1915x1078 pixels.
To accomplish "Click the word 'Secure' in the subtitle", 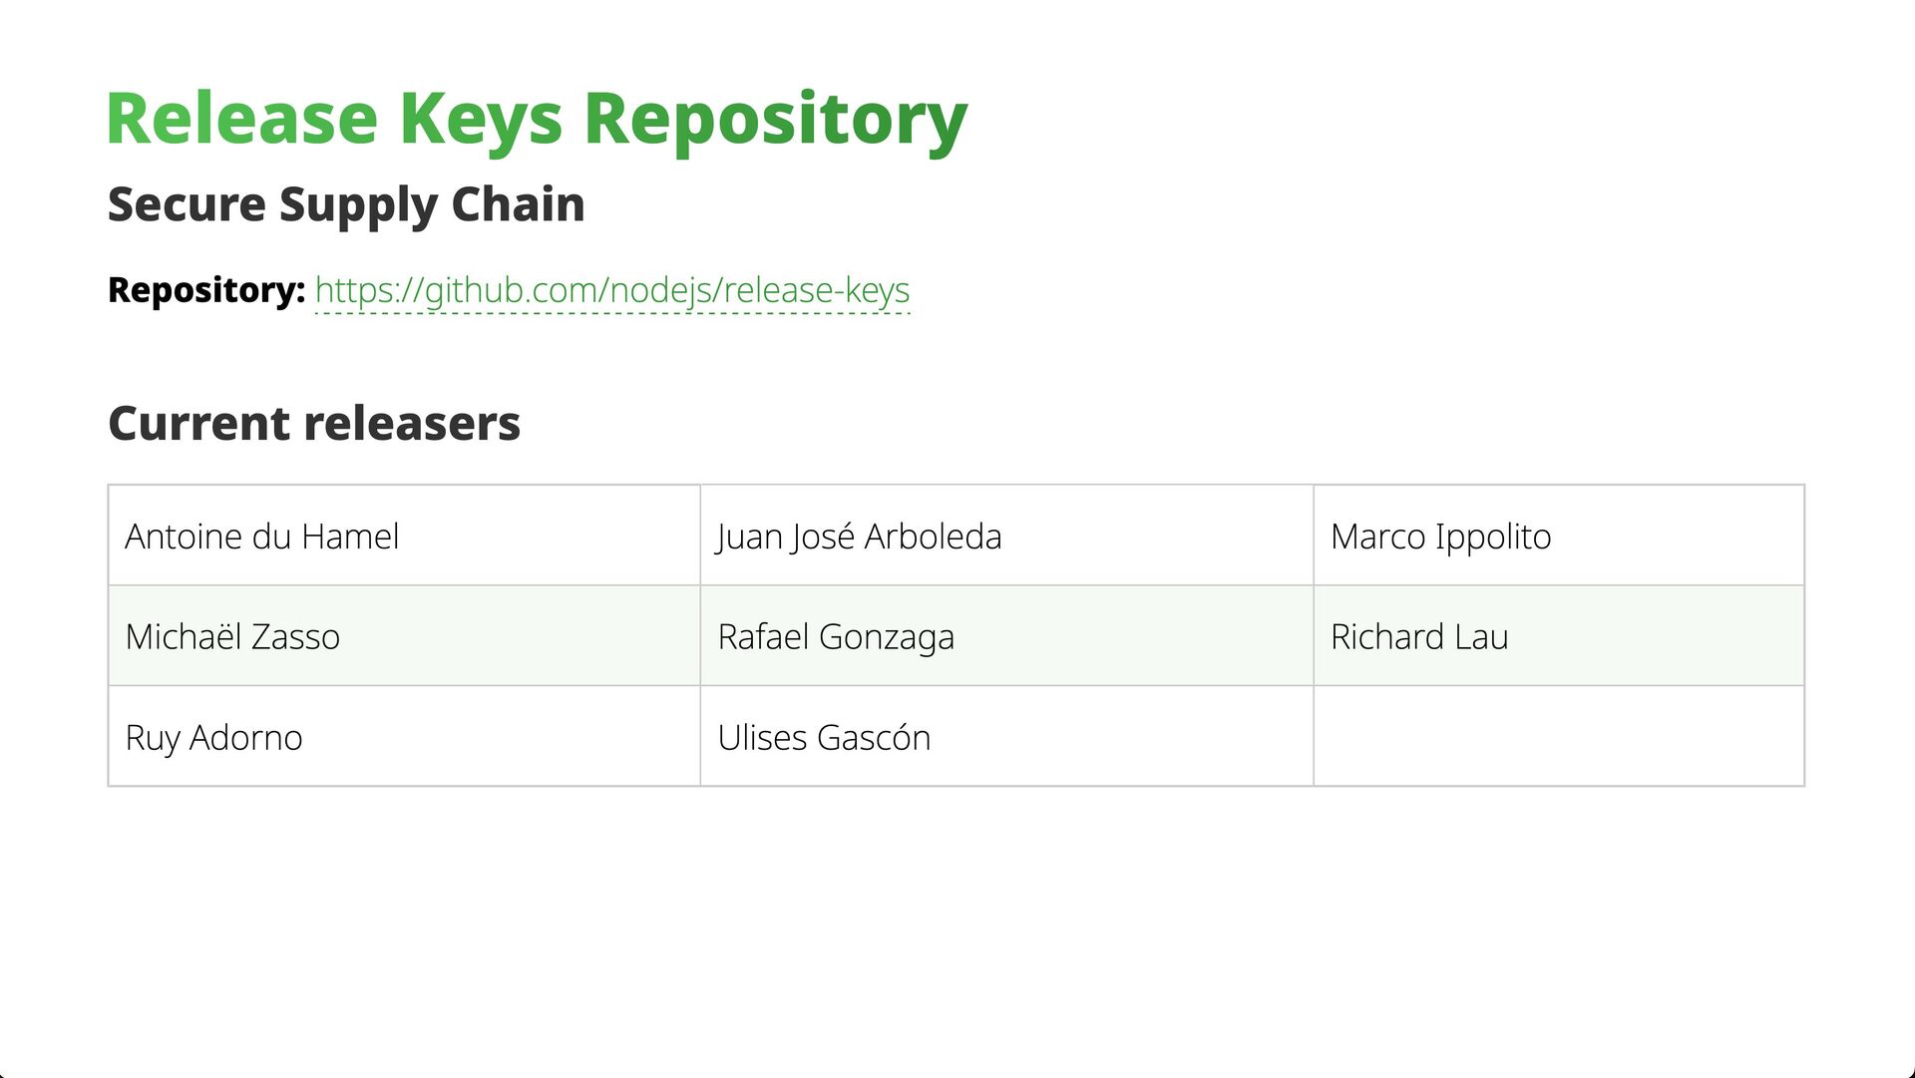I will [x=187, y=204].
